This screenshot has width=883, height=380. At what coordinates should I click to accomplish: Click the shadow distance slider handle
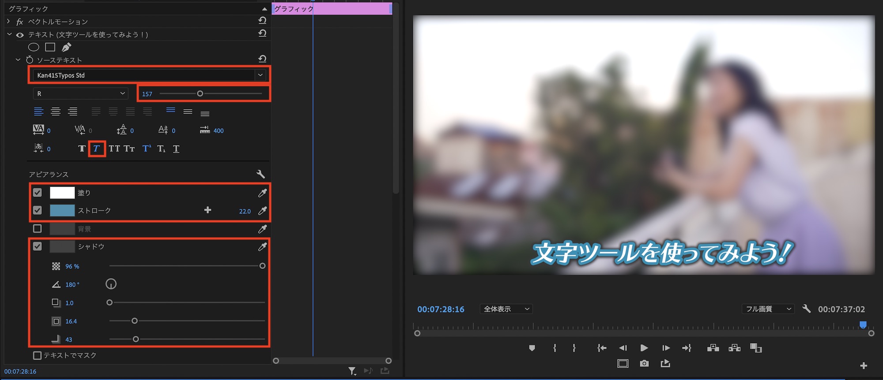tap(109, 302)
